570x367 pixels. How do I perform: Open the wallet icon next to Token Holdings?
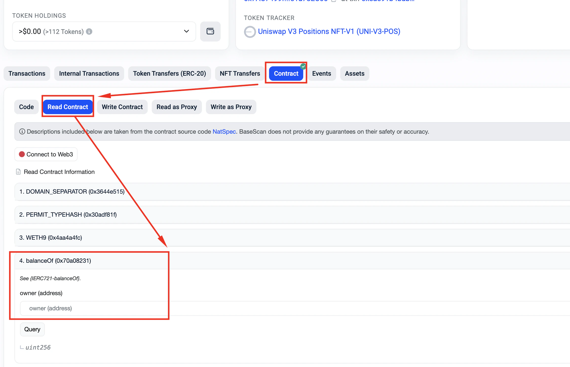pos(210,31)
